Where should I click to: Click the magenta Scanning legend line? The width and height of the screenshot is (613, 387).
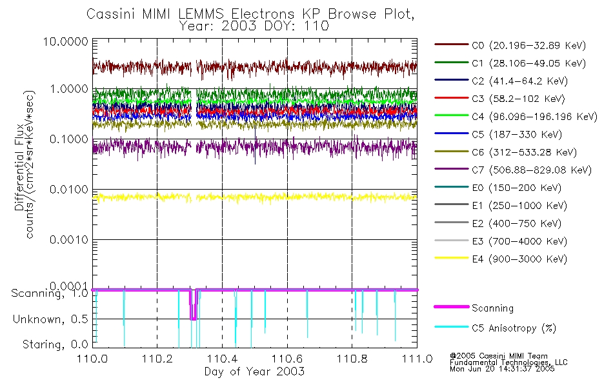(451, 307)
